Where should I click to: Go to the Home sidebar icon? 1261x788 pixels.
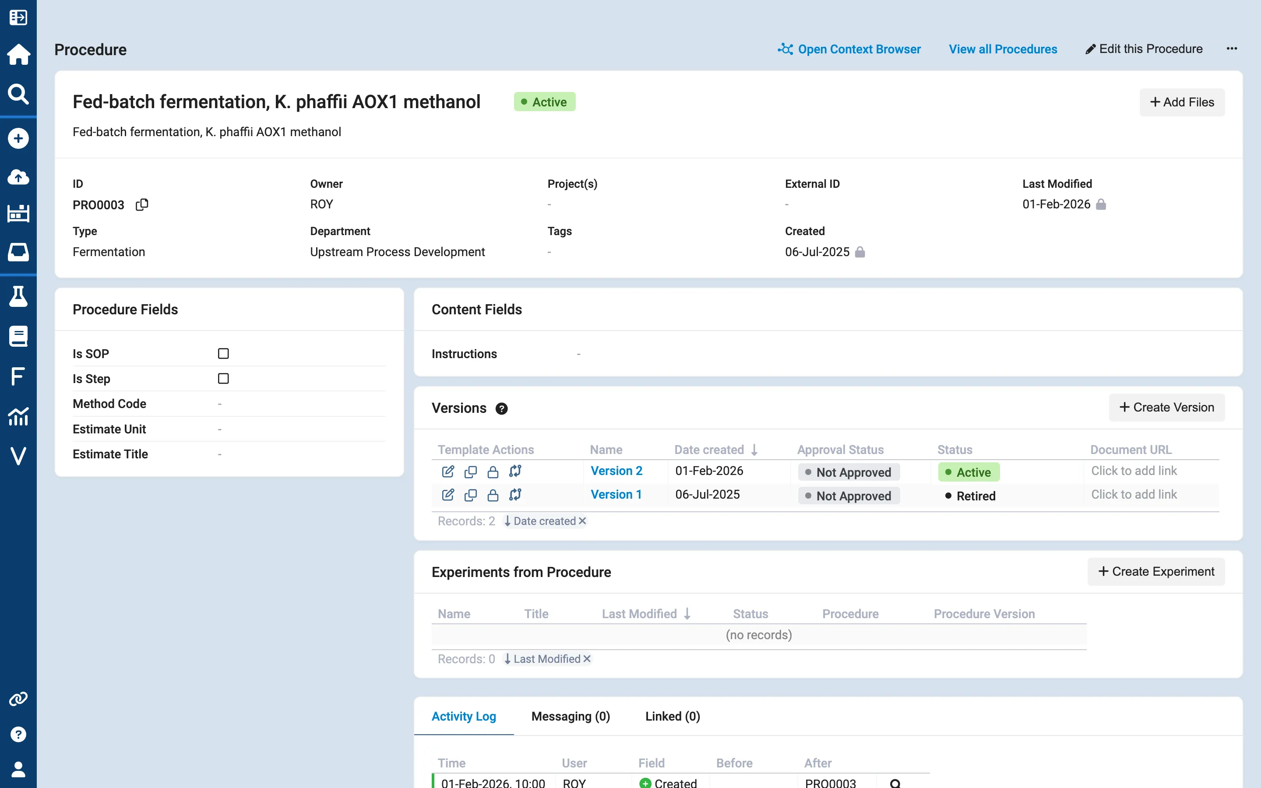pyautogui.click(x=18, y=54)
